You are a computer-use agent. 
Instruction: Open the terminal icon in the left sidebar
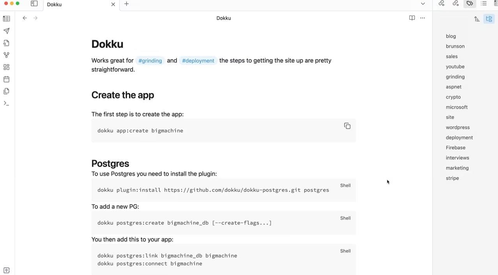point(6,103)
